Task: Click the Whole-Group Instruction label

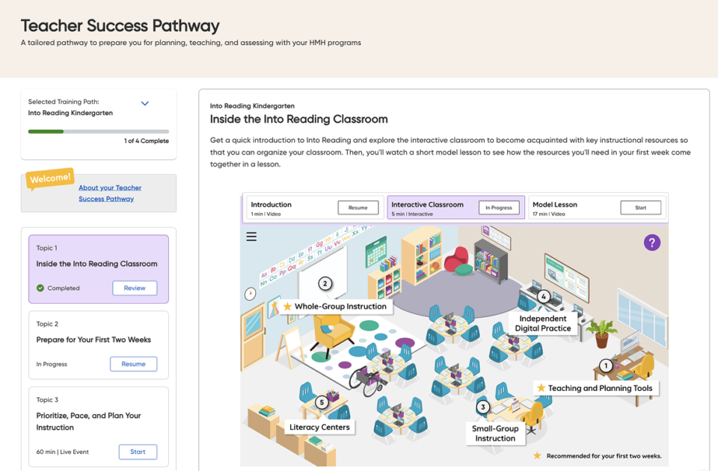Action: click(340, 307)
